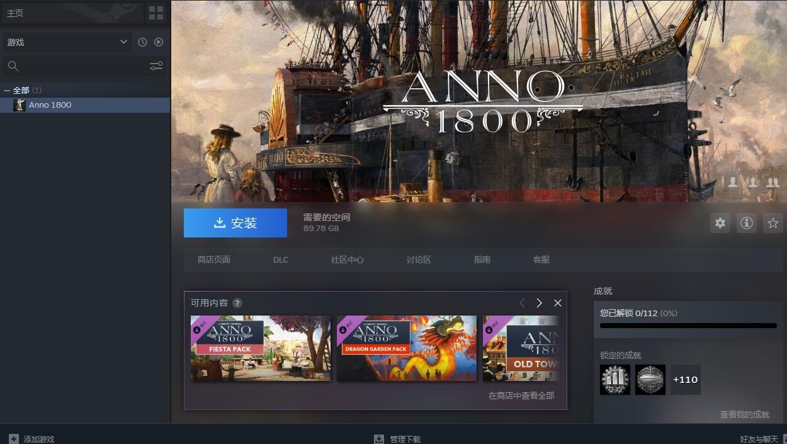Show ready-to-play games only icon

(159, 42)
